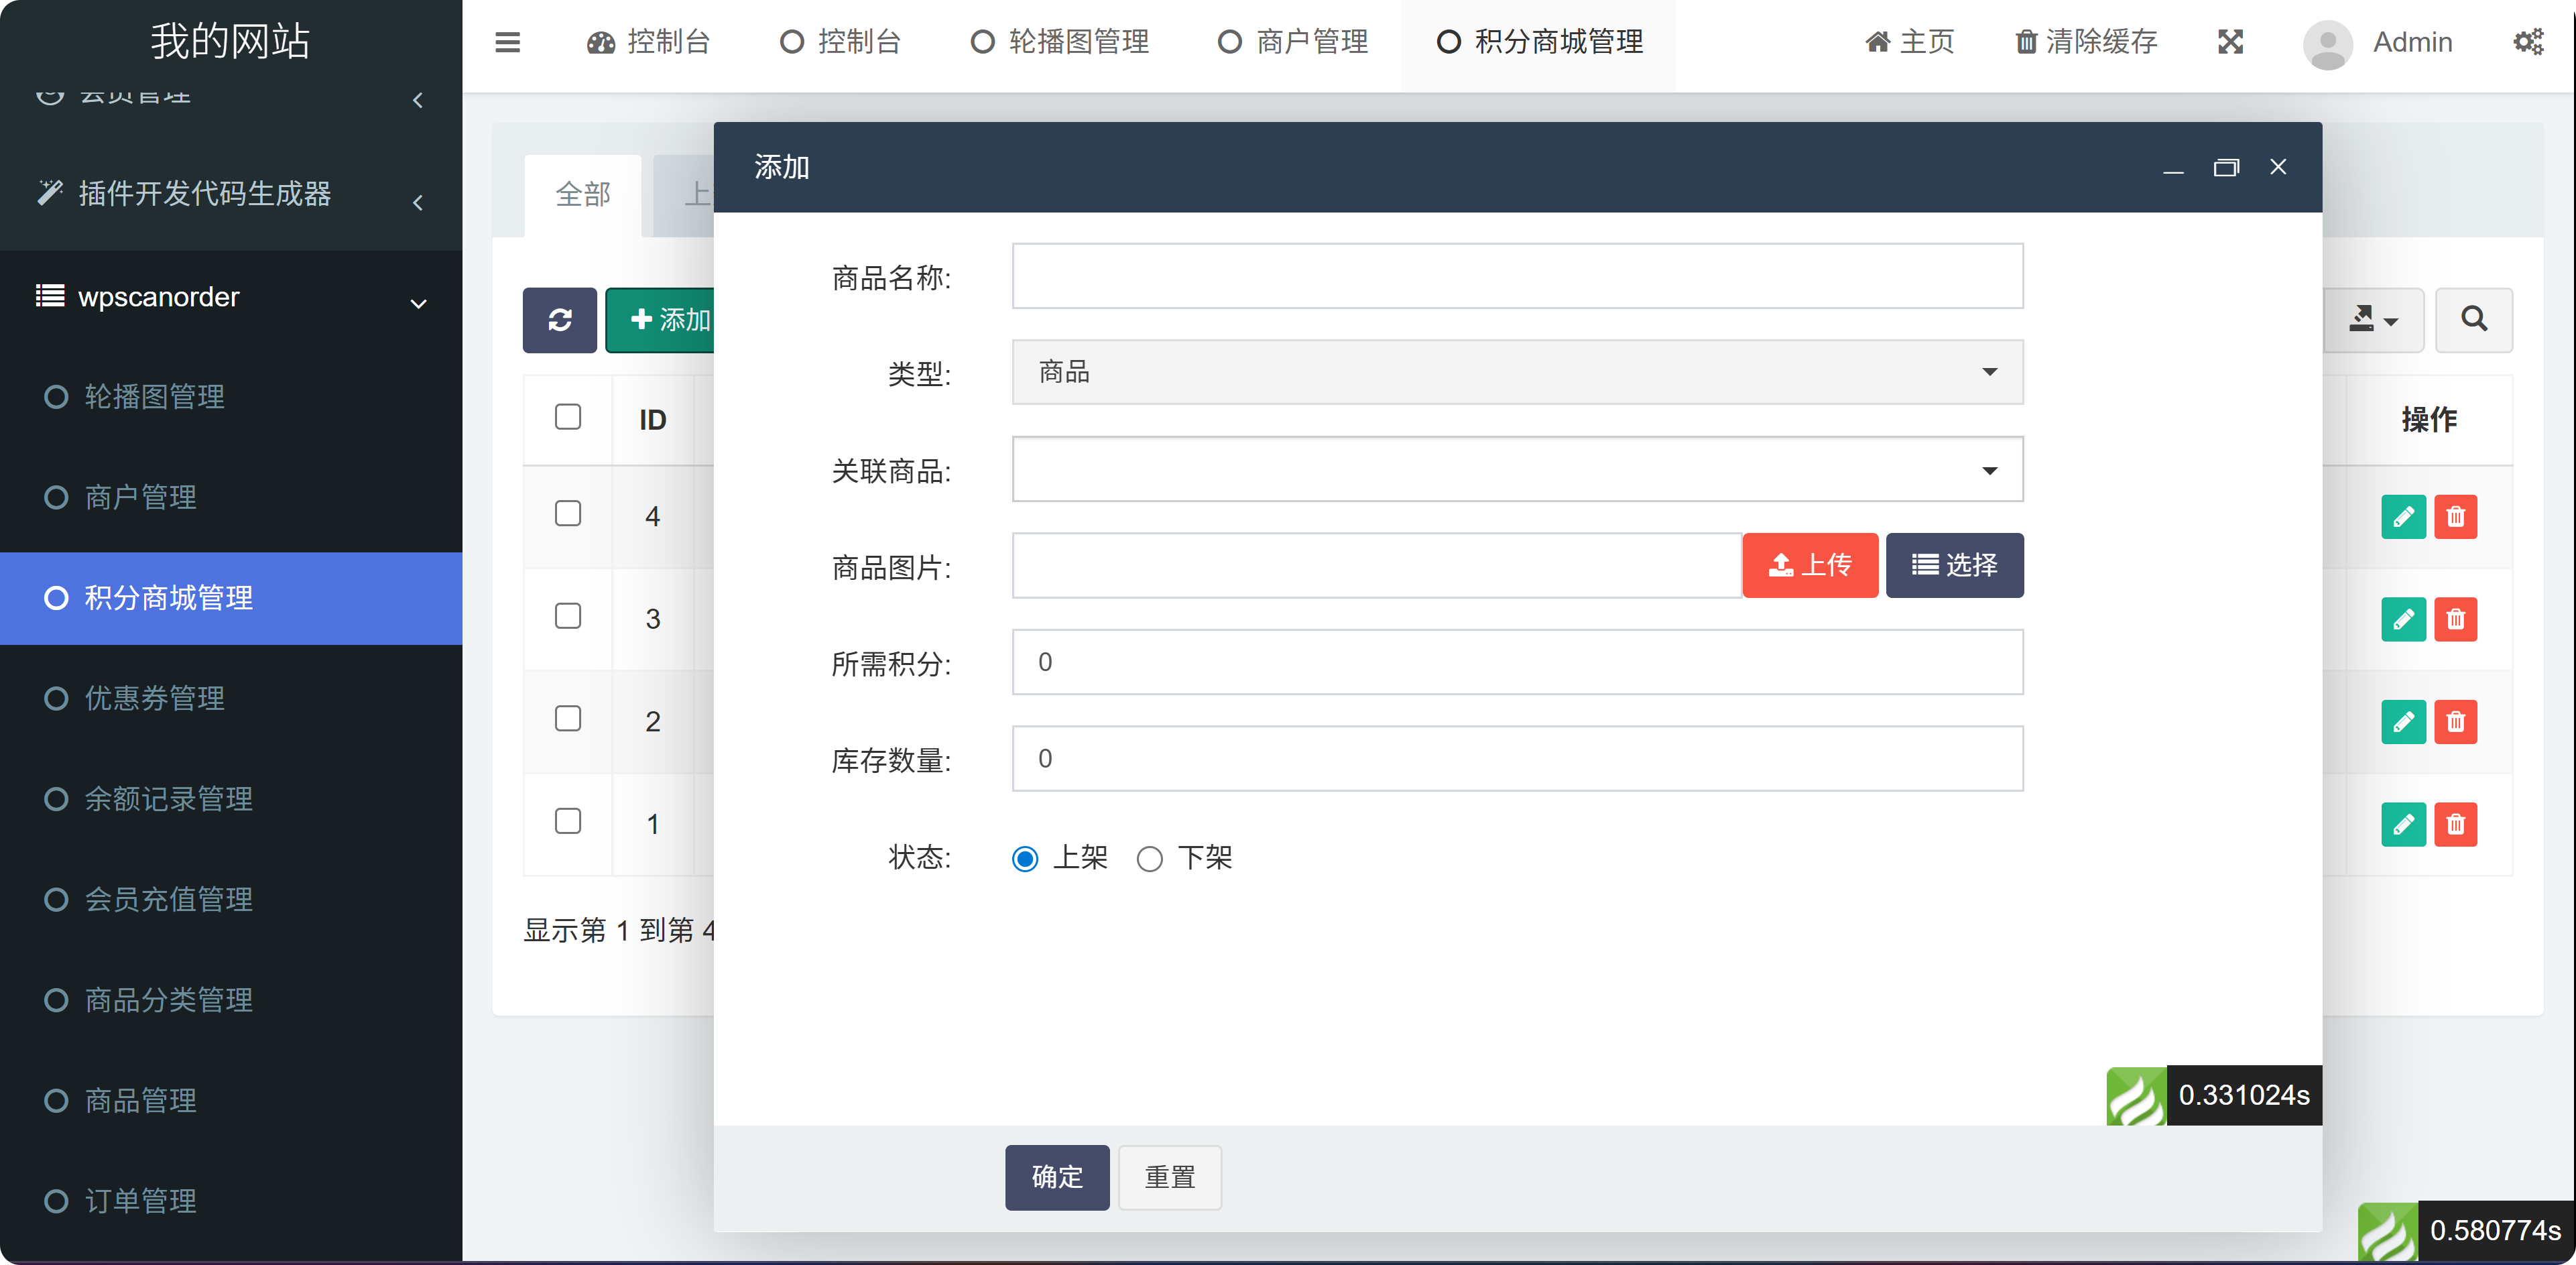Screen dimensions: 2576x1265
Task: Click the 重置 reset button
Action: (x=1168, y=1177)
